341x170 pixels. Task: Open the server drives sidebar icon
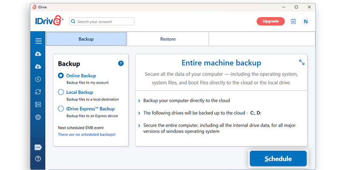(x=38, y=105)
